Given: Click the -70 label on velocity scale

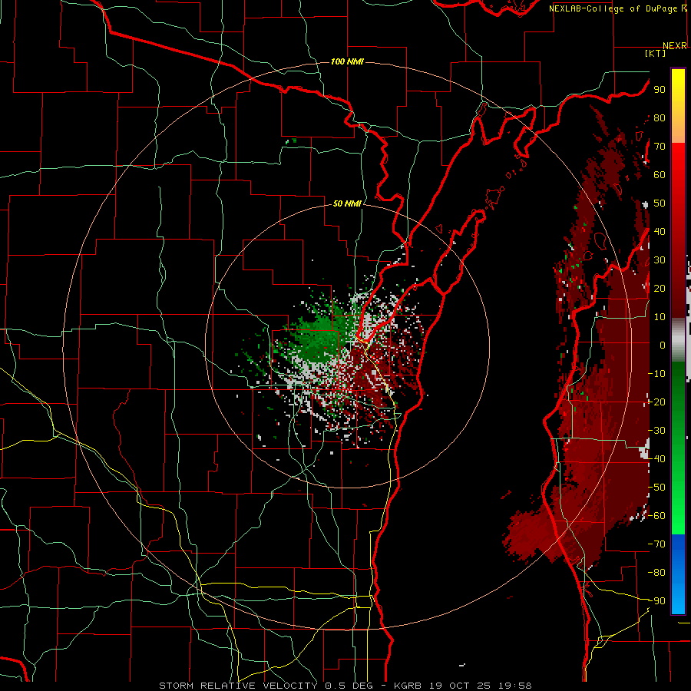Looking at the screenshot, I should [656, 544].
